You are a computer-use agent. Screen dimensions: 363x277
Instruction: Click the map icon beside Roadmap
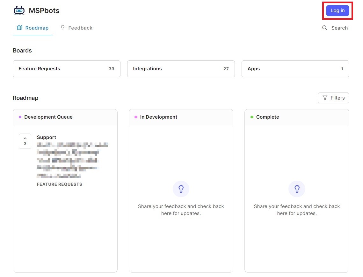(20, 28)
